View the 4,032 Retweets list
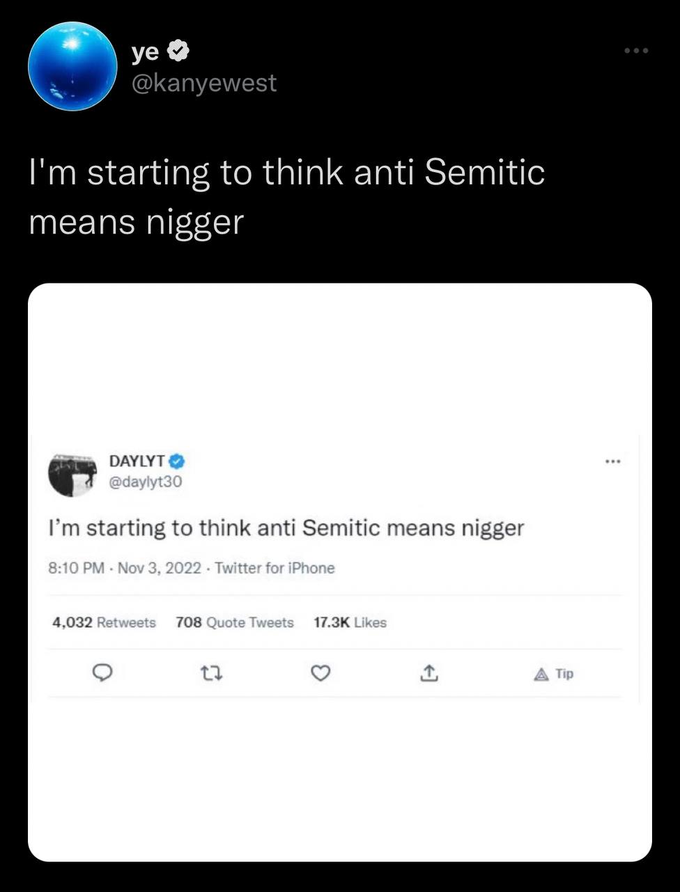The height and width of the screenshot is (892, 680). click(x=104, y=622)
